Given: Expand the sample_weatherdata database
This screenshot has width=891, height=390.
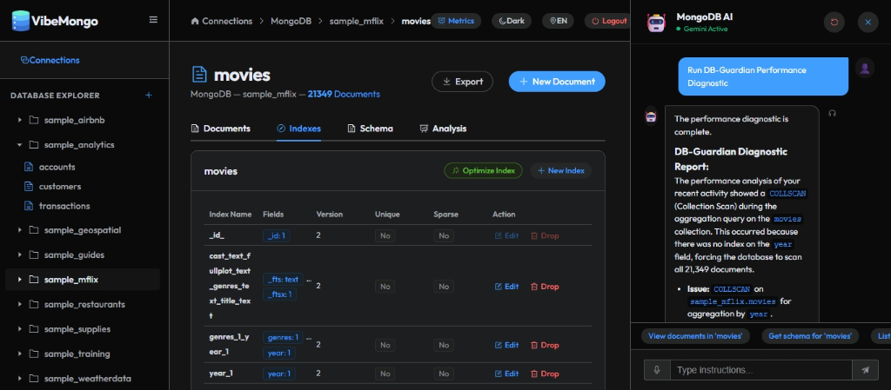Looking at the screenshot, I should tap(20, 378).
